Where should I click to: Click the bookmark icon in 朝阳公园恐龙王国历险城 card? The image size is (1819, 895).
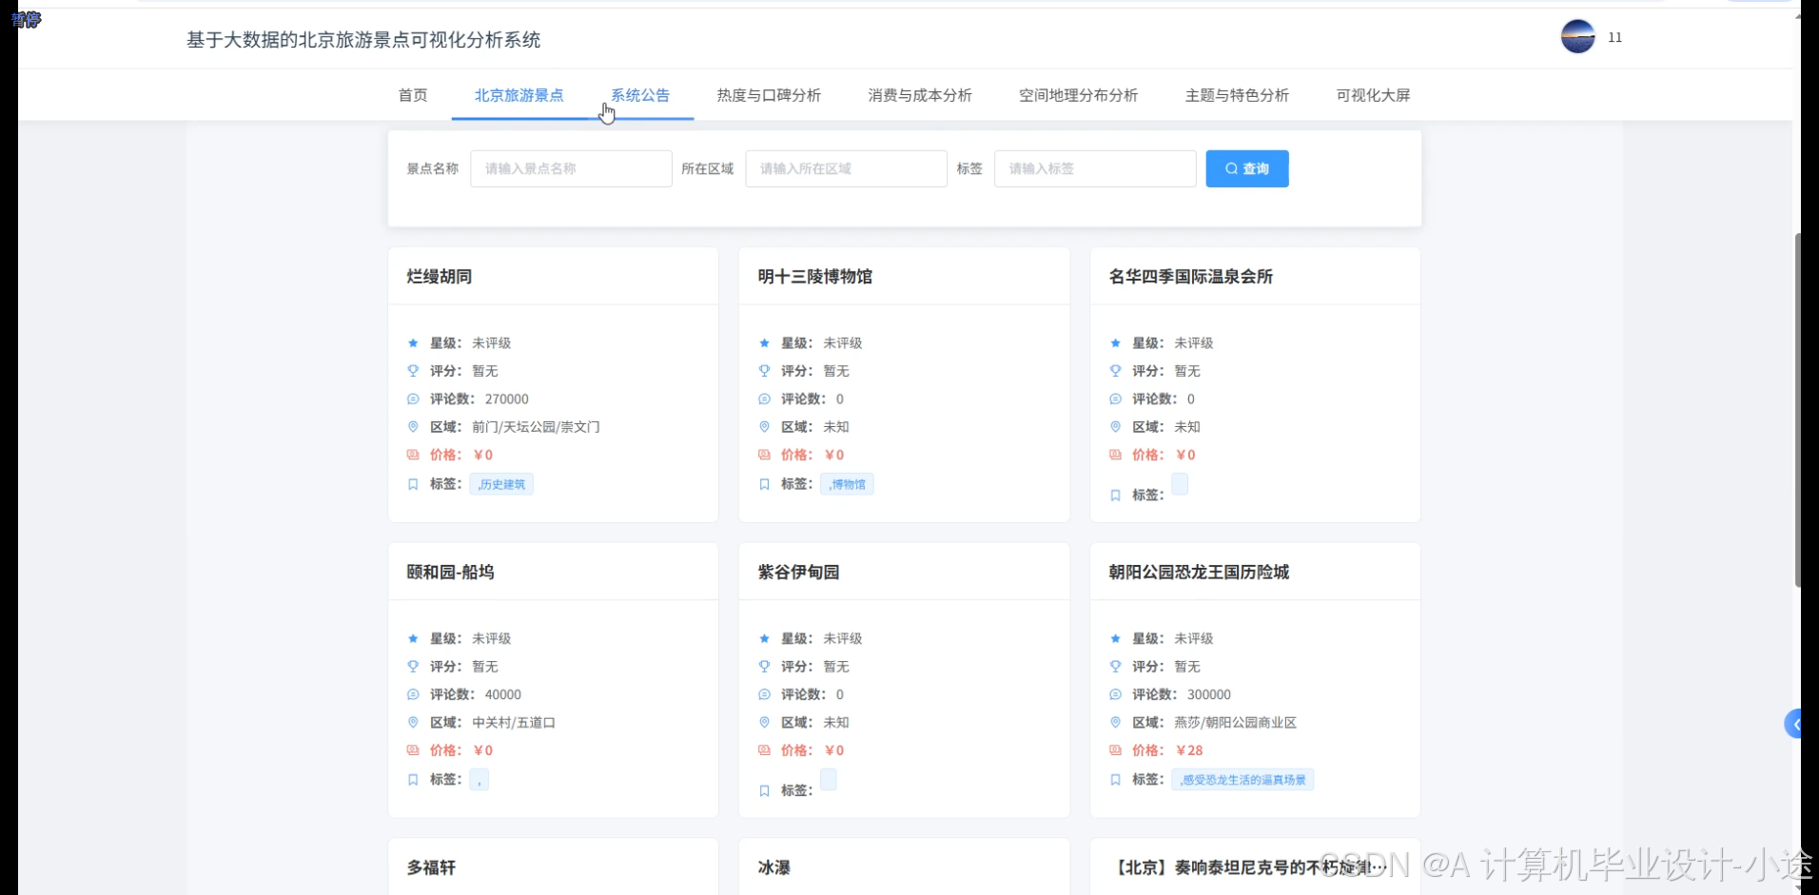1115,780
